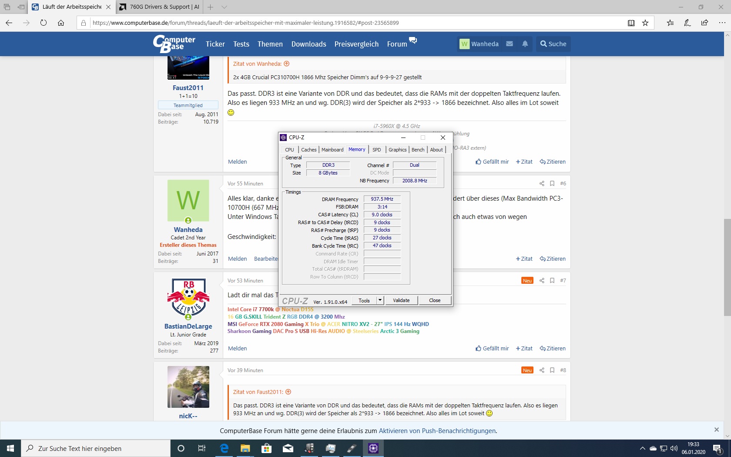This screenshot has width=731, height=457.
Task: Click the CPU-Z Close button
Action: 435,300
